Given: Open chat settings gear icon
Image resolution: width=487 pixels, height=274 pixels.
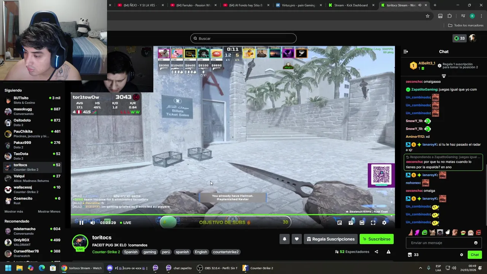Looking at the screenshot, I should click(462, 255).
